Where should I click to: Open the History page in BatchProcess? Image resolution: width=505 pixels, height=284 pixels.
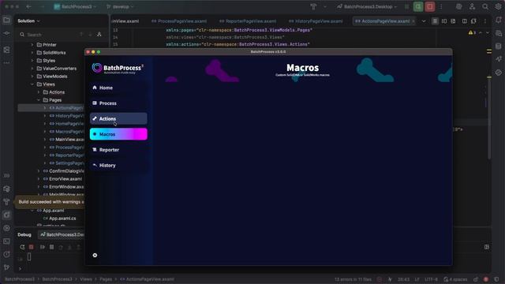coord(118,165)
